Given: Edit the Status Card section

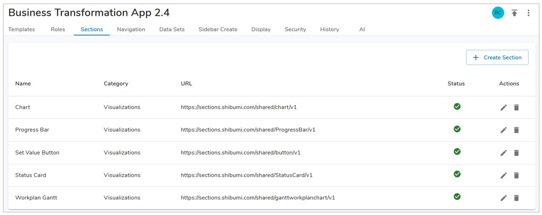Looking at the screenshot, I should (503, 175).
